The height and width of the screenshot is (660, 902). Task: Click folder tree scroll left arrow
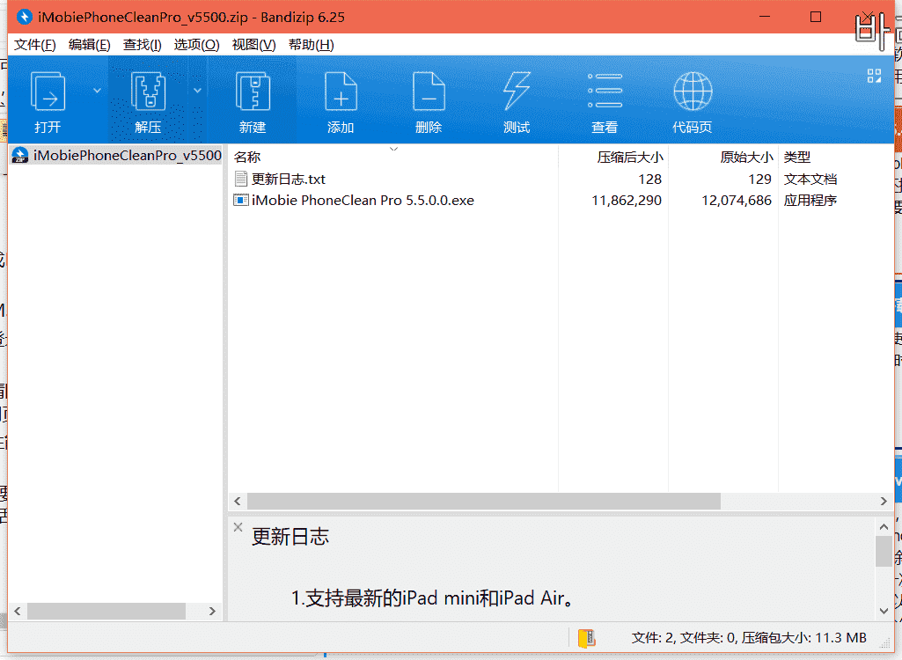(x=18, y=611)
